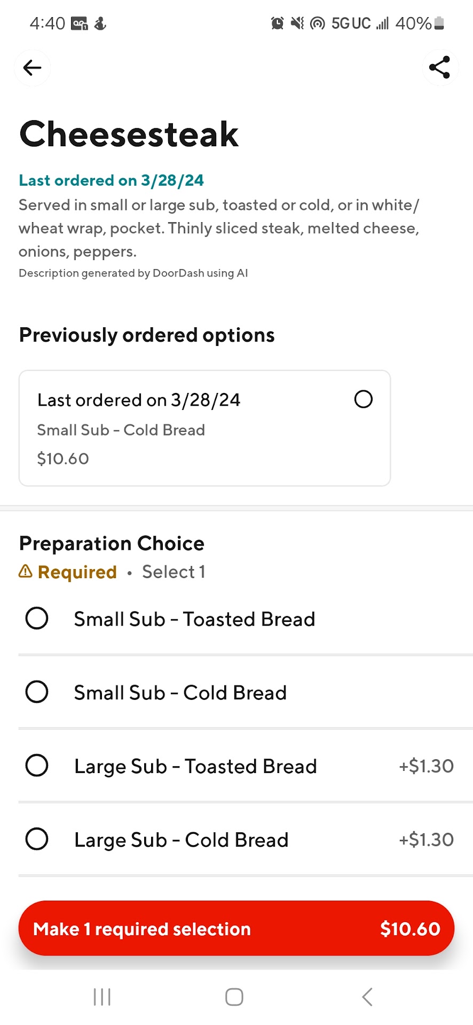Tap the Required warning triangle icon

tap(26, 572)
